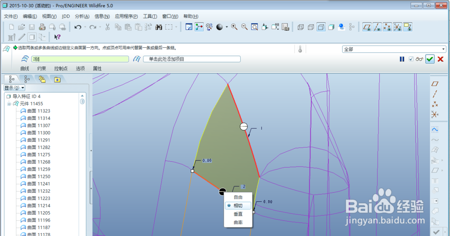Image resolution: width=450 pixels, height=236 pixels.
Task: Click the 单击此处添加项目 collector field
Action: pos(192,59)
